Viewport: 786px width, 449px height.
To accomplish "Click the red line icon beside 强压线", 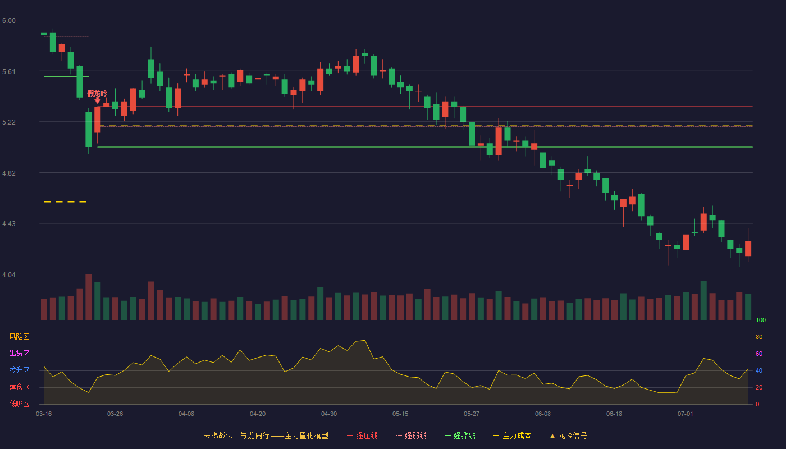I will 350,436.
